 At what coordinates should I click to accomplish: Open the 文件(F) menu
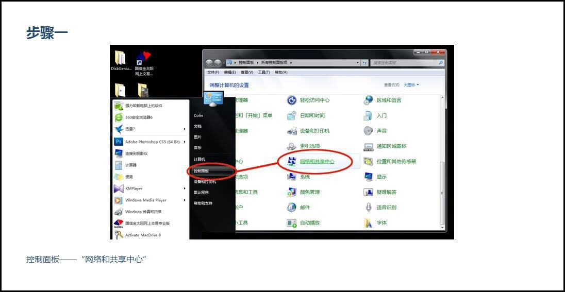(x=213, y=73)
